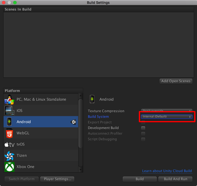This screenshot has height=186, width=197.
Task: Click the Script Debugging label
Action: [x=102, y=139]
